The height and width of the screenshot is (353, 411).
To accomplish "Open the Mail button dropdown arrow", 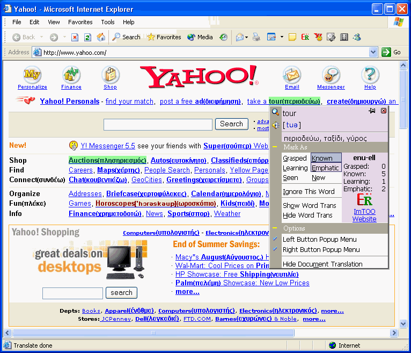I will [x=247, y=37].
